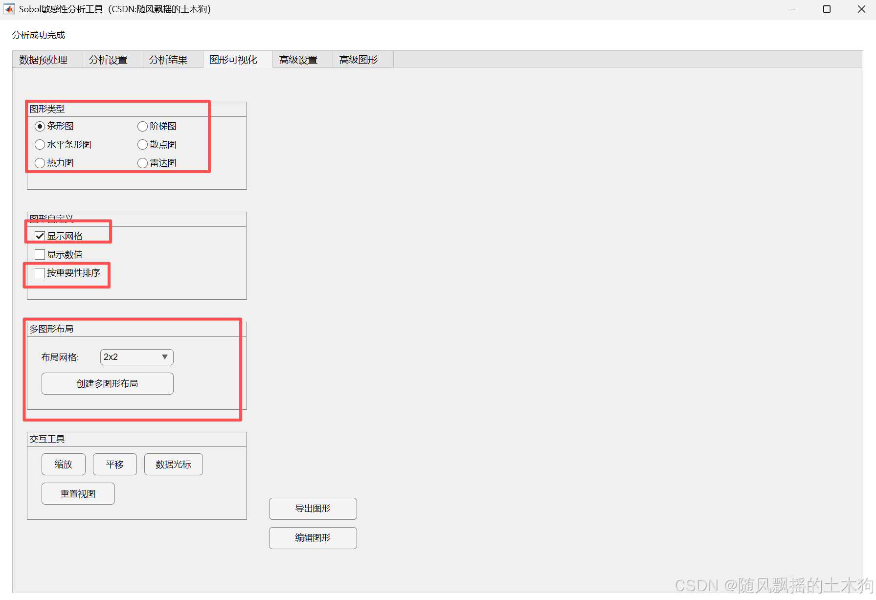Go to the 分析结果 tab

click(173, 60)
